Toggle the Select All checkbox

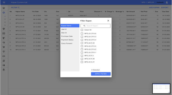(x=82, y=30)
